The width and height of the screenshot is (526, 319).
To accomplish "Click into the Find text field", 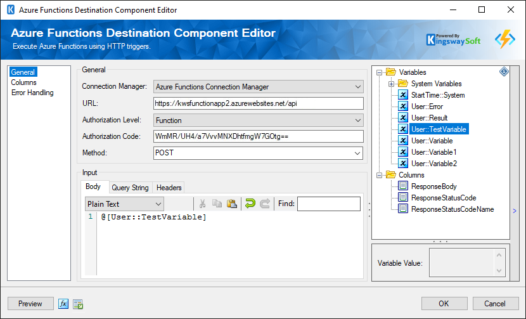I will tap(328, 204).
